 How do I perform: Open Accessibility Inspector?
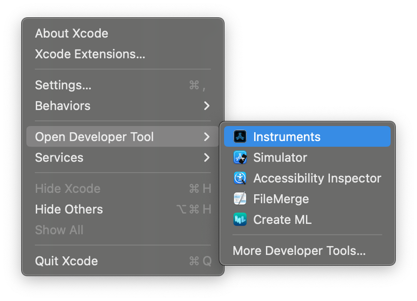317,178
